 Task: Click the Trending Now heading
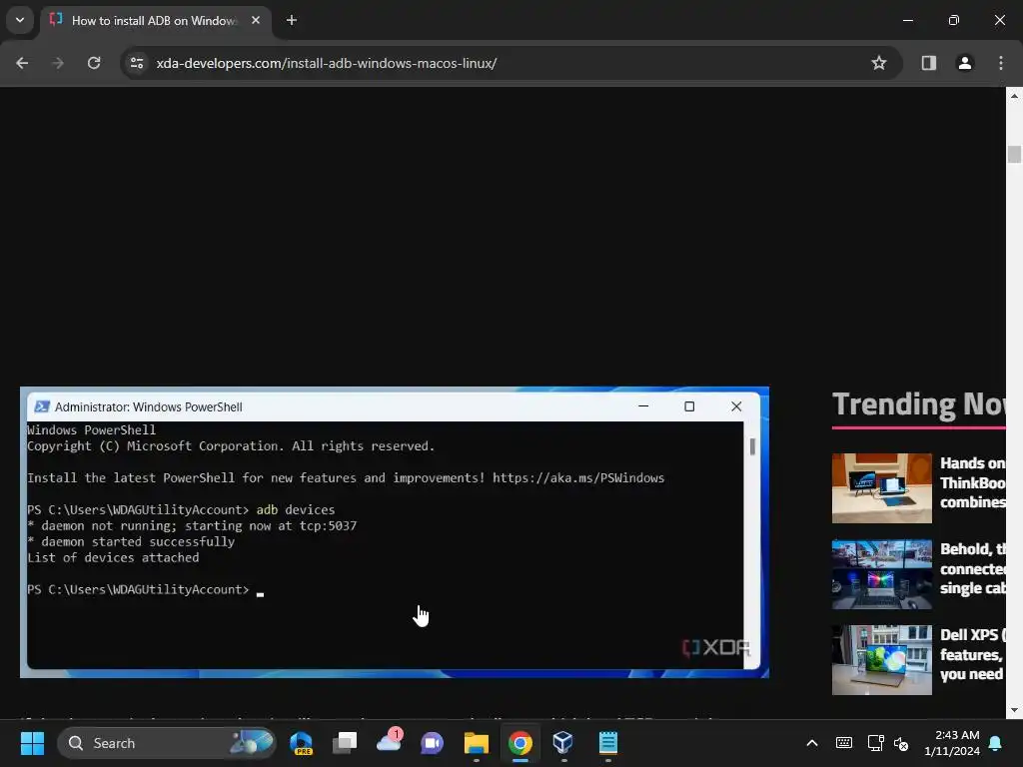(919, 404)
